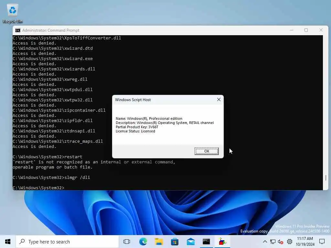The image size is (331, 248).
Task: Click the muted volume tray icon
Action: click(x=281, y=242)
